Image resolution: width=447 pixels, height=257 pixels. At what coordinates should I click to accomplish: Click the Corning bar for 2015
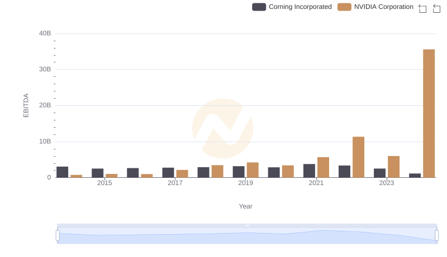[97, 173]
